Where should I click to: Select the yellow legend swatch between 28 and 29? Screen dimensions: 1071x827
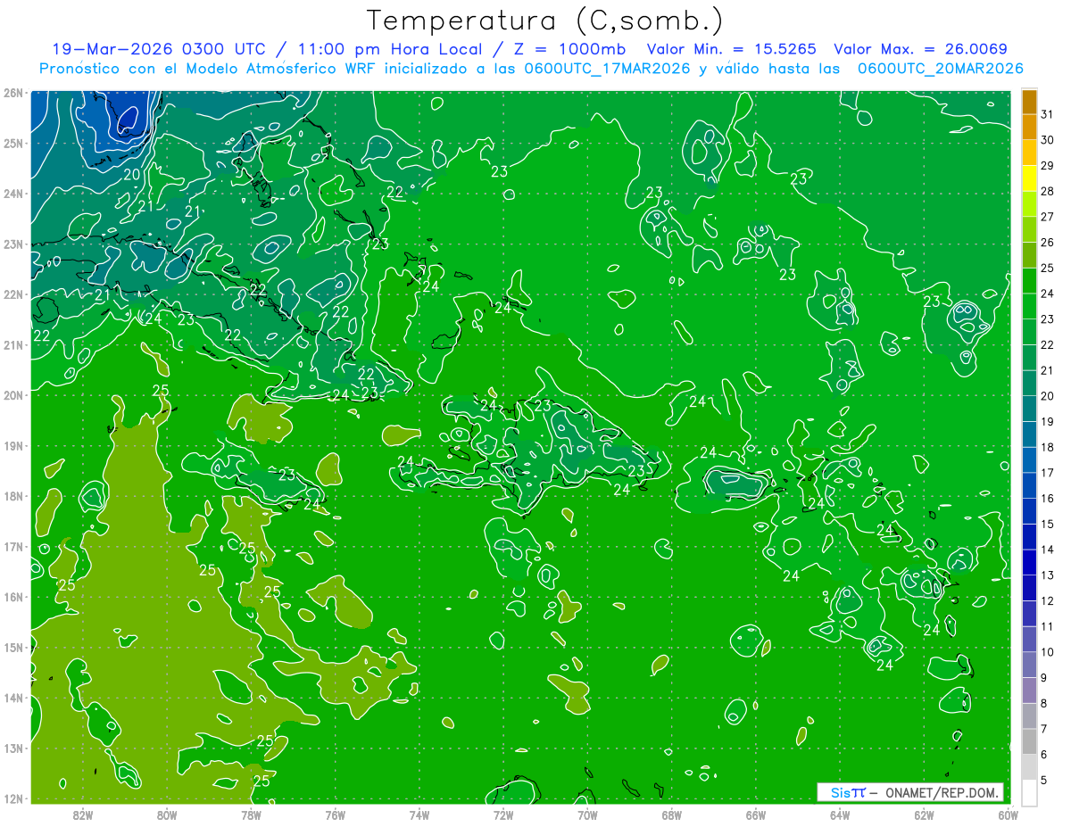coord(1029,178)
